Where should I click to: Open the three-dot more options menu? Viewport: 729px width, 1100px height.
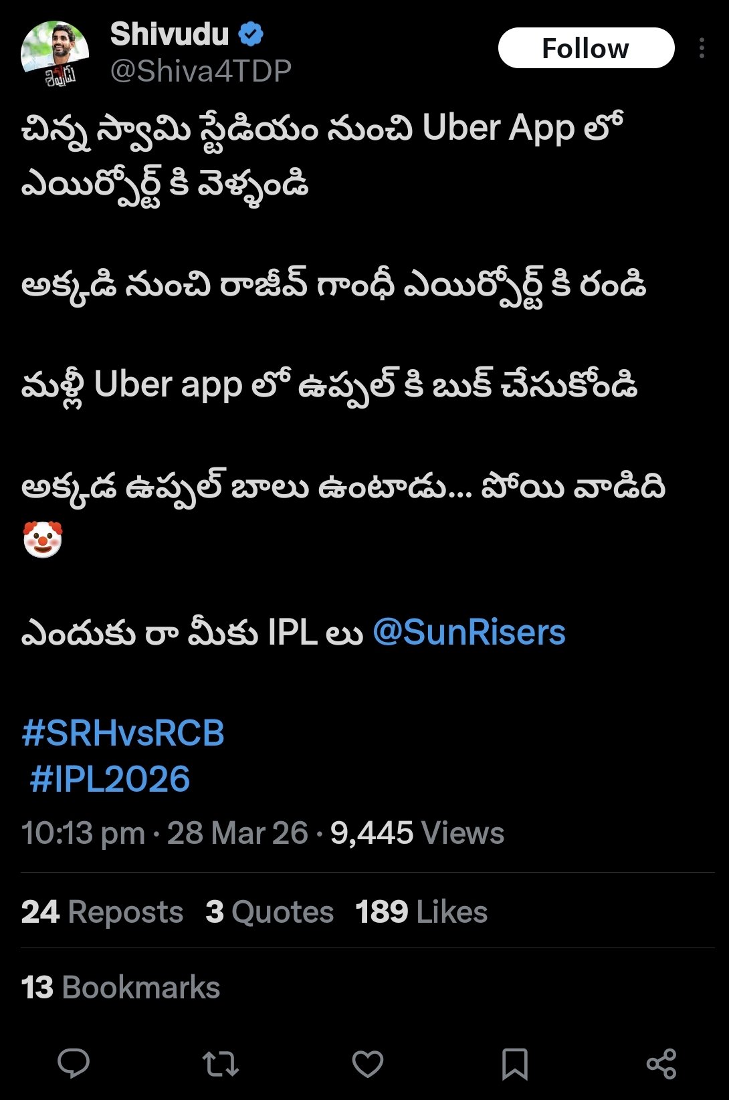pyautogui.click(x=702, y=48)
